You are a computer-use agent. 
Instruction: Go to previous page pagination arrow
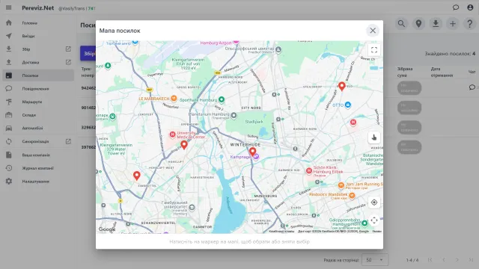[x=444, y=260]
